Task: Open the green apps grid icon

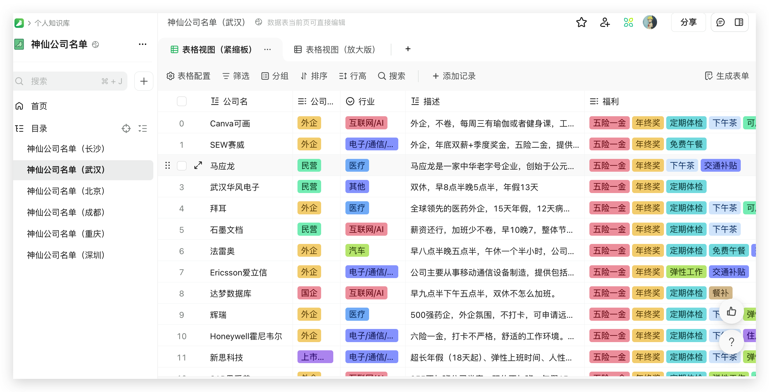Action: tap(628, 22)
